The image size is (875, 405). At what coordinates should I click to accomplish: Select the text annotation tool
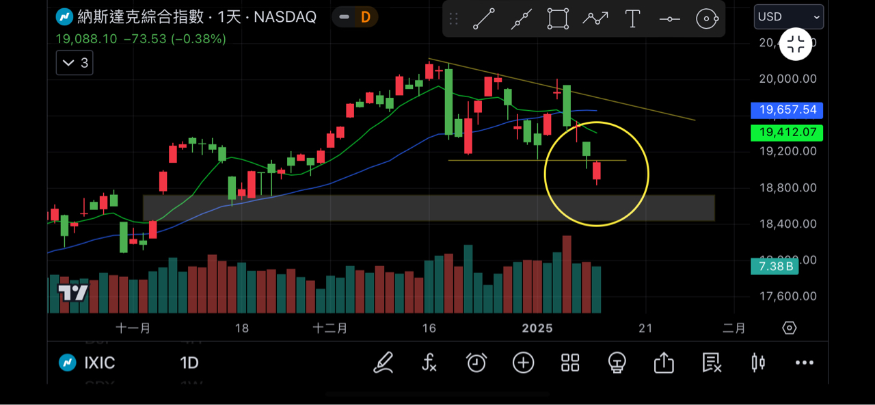[632, 18]
